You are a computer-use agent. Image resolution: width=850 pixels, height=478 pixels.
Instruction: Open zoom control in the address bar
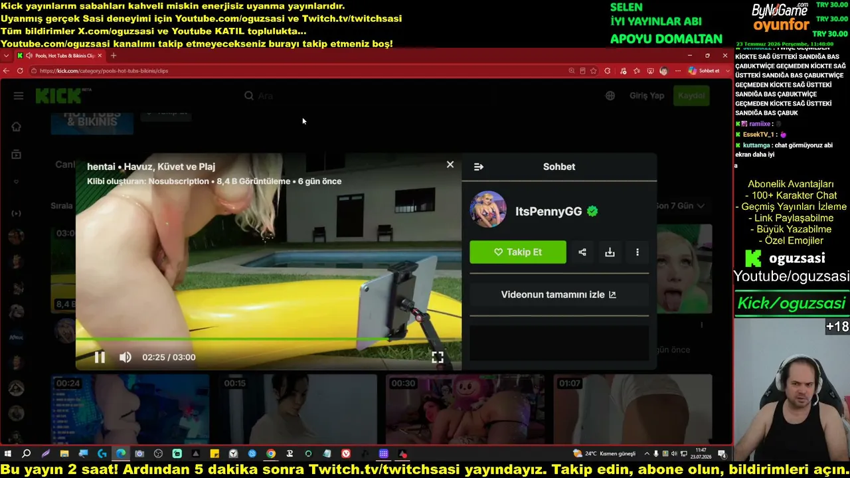pyautogui.click(x=571, y=71)
